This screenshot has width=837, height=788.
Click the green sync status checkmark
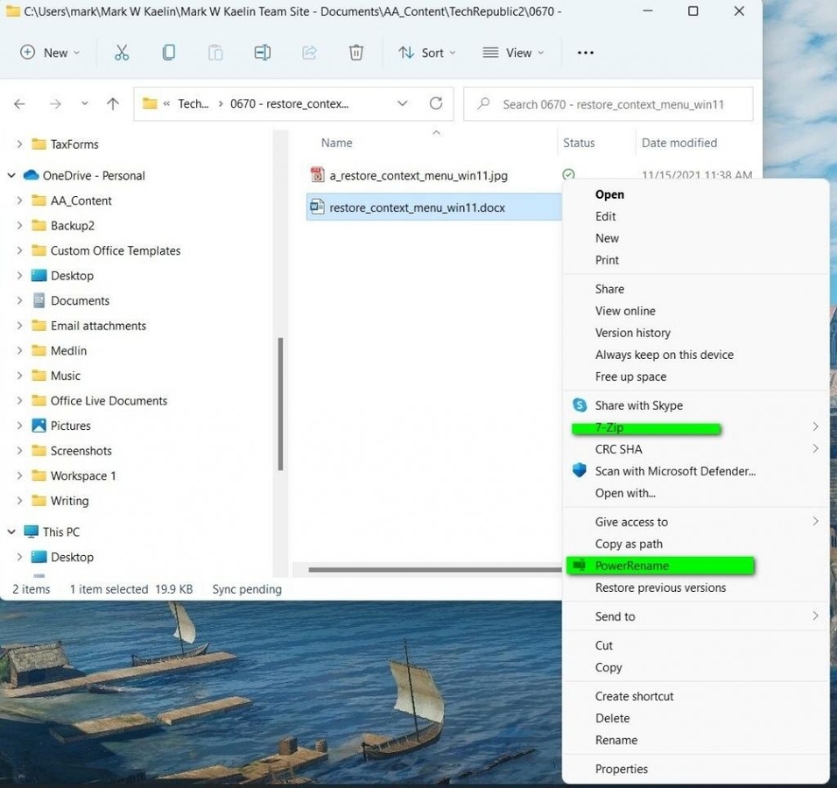tap(568, 173)
